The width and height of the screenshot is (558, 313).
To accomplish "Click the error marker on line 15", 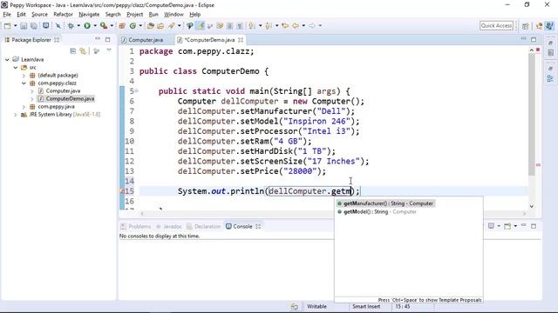I will point(122,191).
